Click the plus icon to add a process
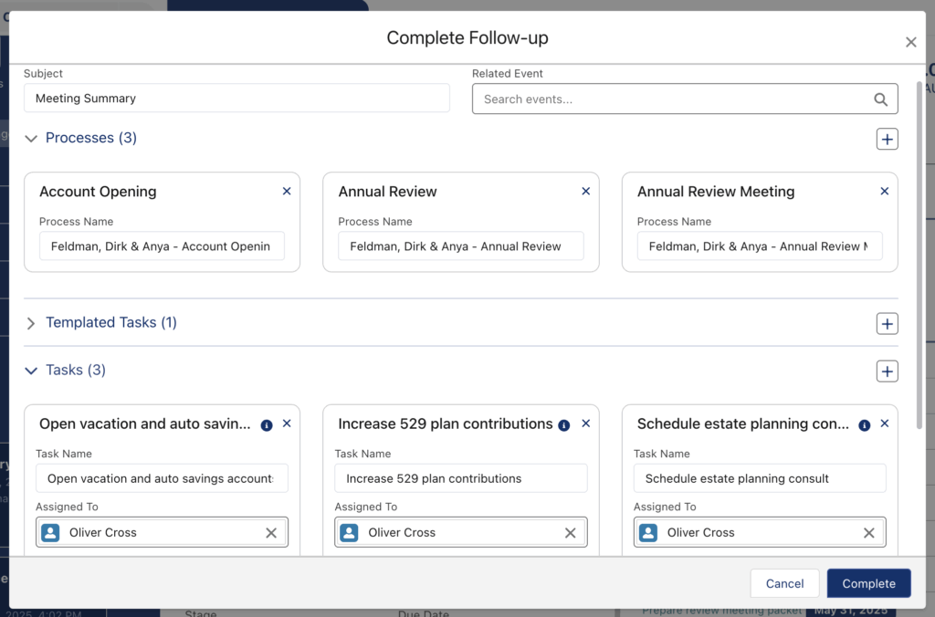The height and width of the screenshot is (617, 935). coord(887,139)
